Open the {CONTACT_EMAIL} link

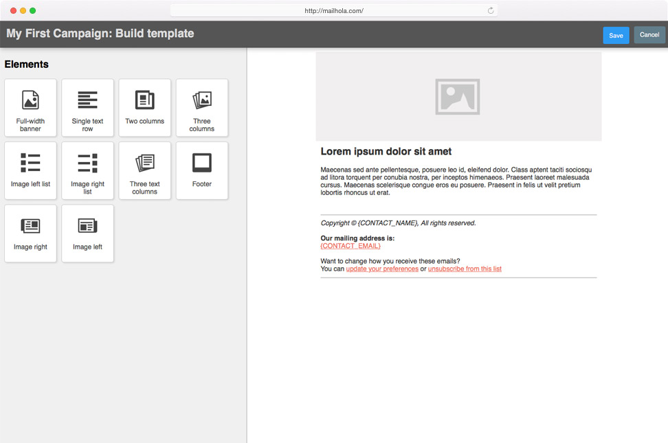(350, 246)
